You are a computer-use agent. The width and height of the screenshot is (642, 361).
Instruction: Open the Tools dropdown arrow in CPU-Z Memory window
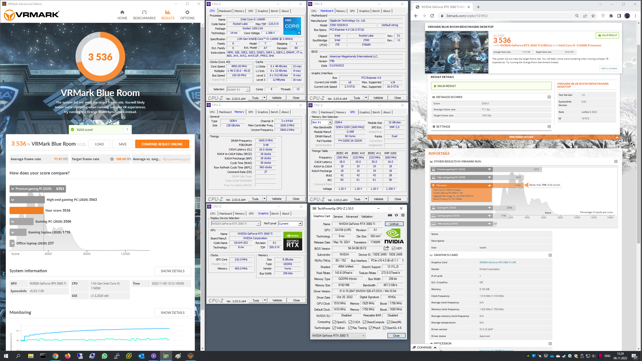point(264,199)
